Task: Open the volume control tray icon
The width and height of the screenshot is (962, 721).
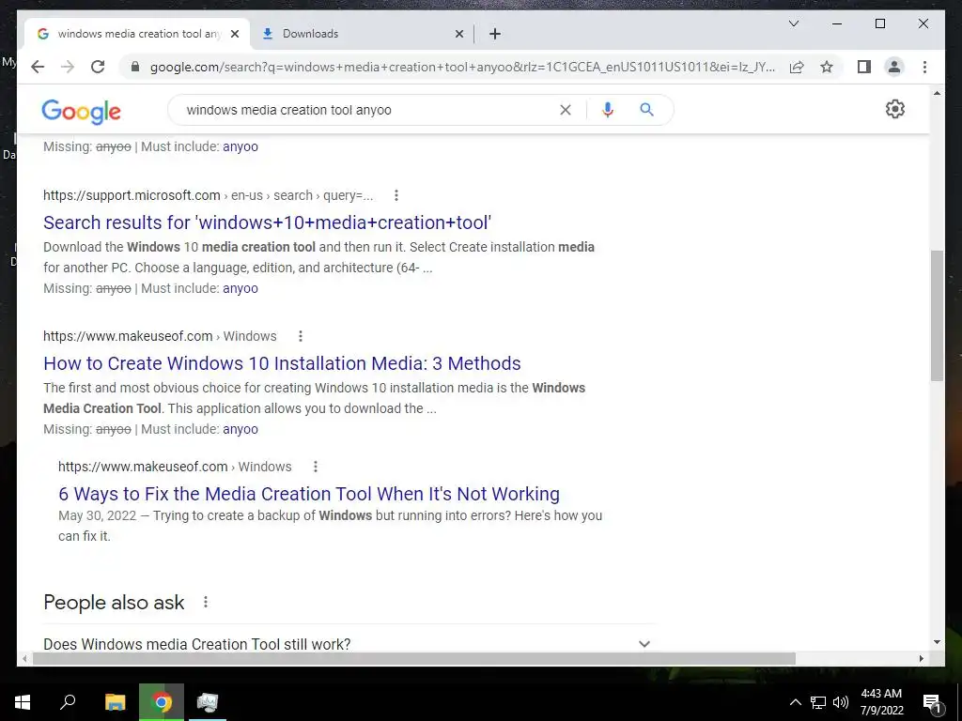Action: 841,702
